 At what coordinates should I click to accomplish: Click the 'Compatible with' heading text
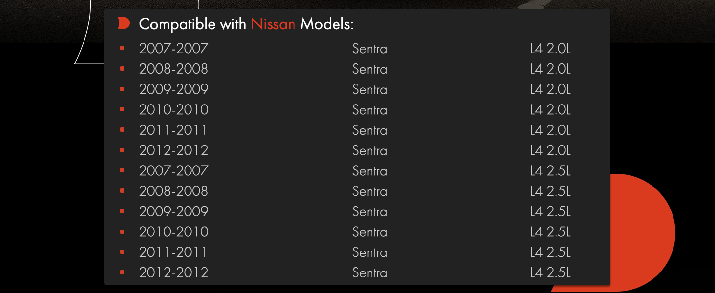(192, 24)
